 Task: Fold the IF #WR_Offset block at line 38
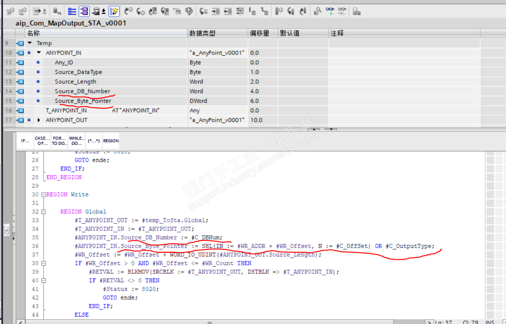(44, 263)
